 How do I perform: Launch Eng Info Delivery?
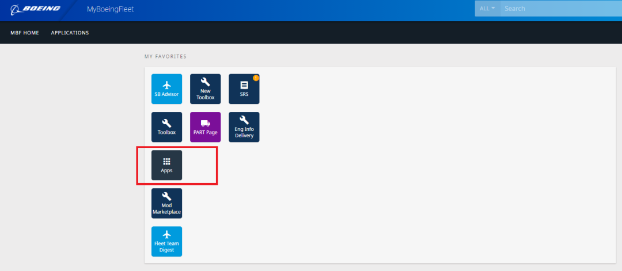coord(244,127)
